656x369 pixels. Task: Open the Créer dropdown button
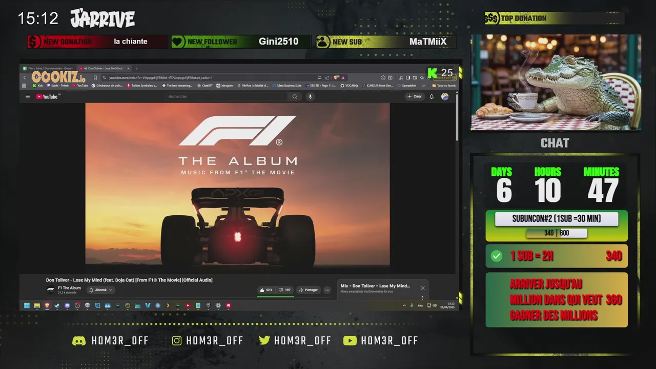(x=415, y=96)
